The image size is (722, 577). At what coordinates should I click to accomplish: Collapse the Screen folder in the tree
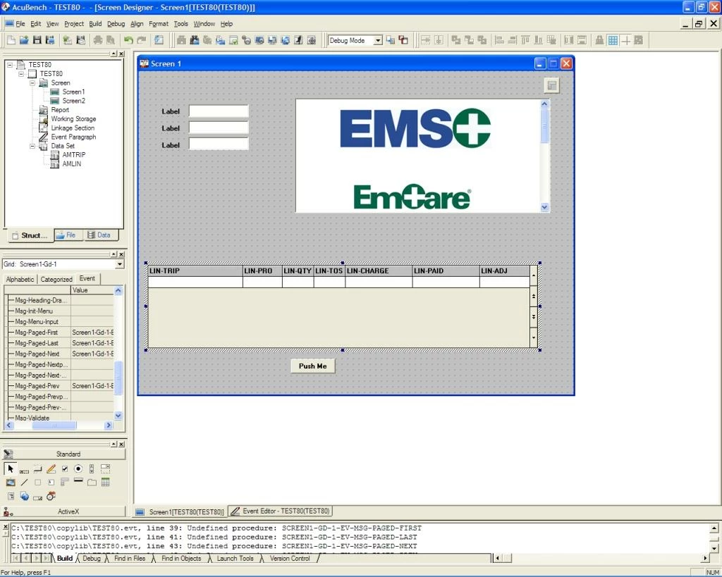[32, 83]
